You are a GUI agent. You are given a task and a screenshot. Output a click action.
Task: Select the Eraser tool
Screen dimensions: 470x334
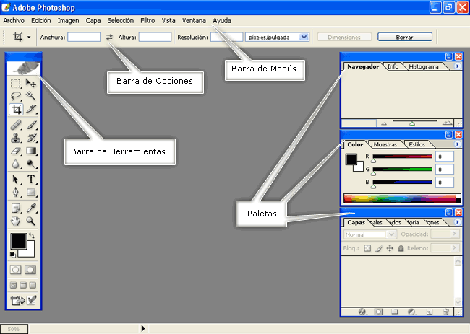pos(16,151)
